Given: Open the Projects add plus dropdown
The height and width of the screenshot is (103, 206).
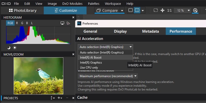Looking at the screenshot, I should (x=60, y=98).
